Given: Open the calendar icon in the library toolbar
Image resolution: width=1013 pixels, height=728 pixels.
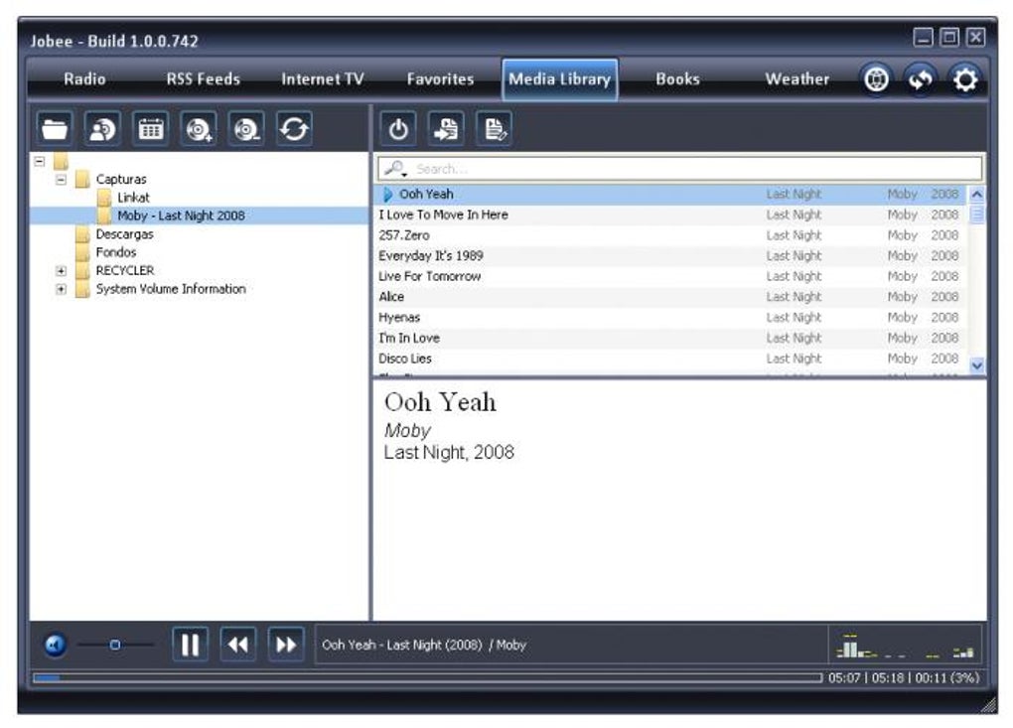Looking at the screenshot, I should 150,127.
